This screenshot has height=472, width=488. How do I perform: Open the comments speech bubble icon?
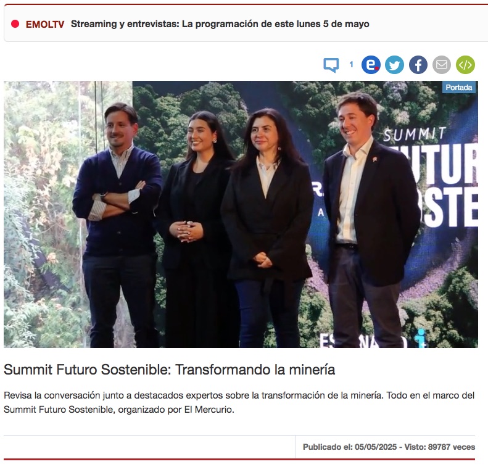(x=331, y=65)
